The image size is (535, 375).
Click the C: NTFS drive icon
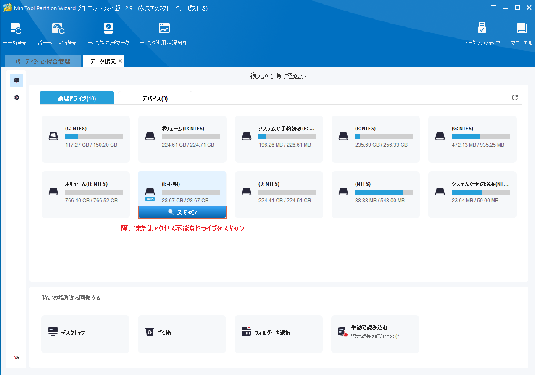tap(53, 136)
